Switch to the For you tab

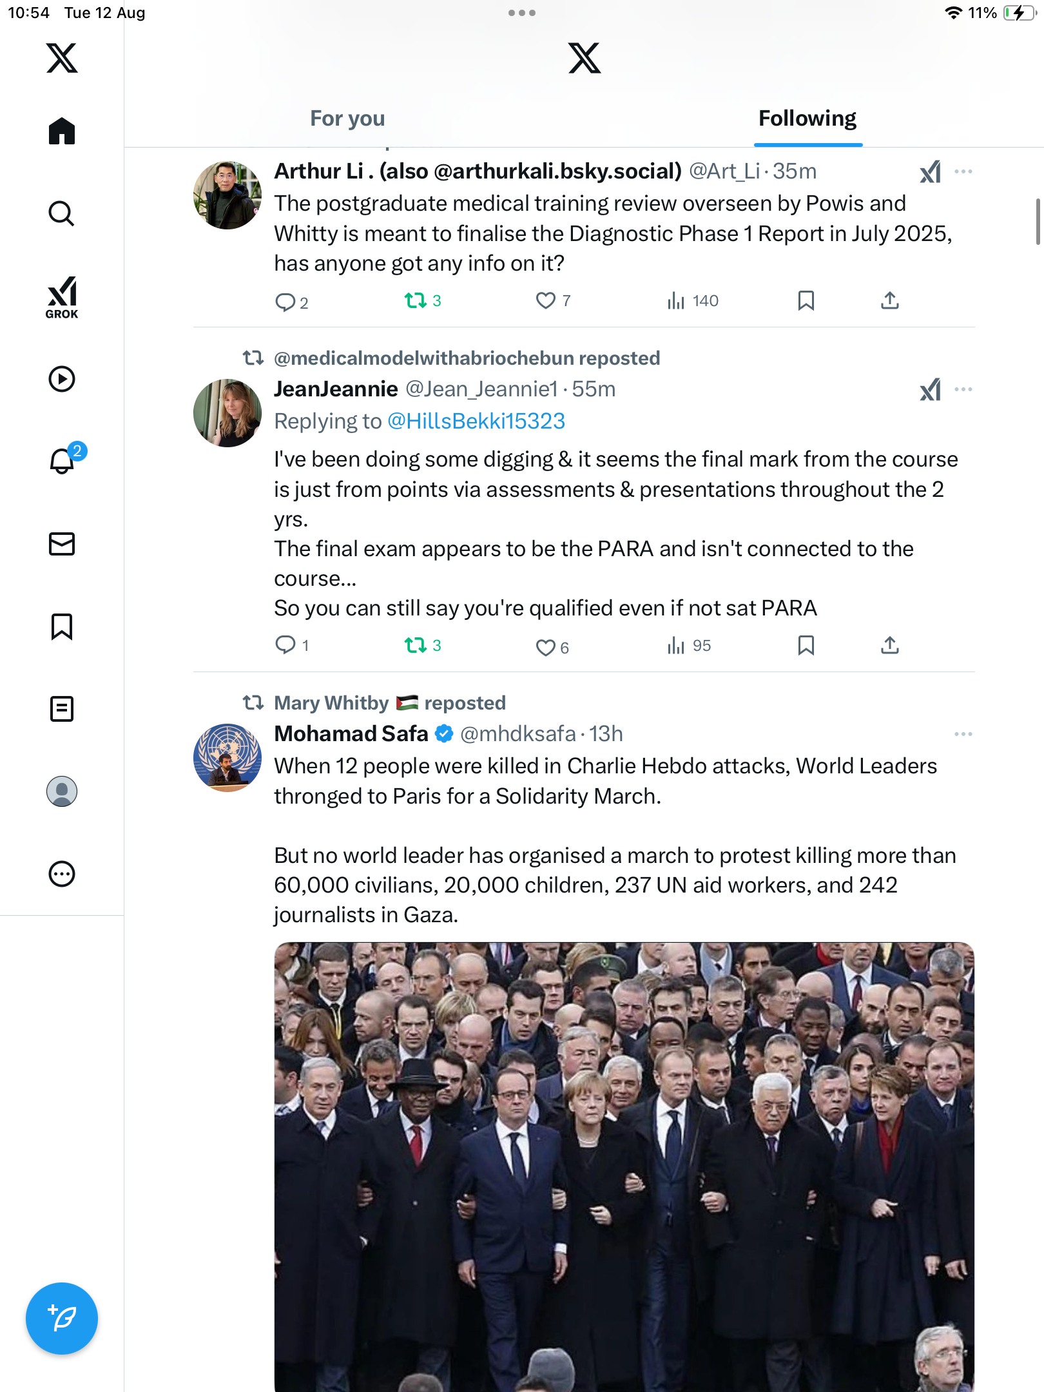point(347,119)
